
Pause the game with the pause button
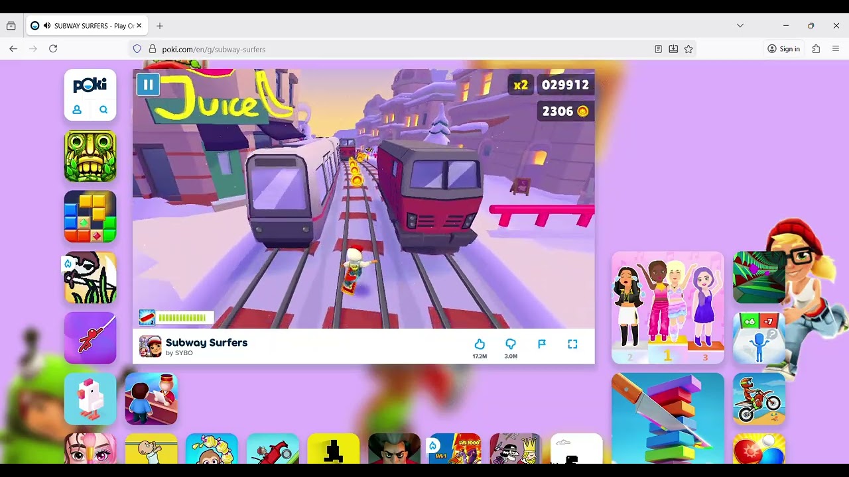point(148,85)
